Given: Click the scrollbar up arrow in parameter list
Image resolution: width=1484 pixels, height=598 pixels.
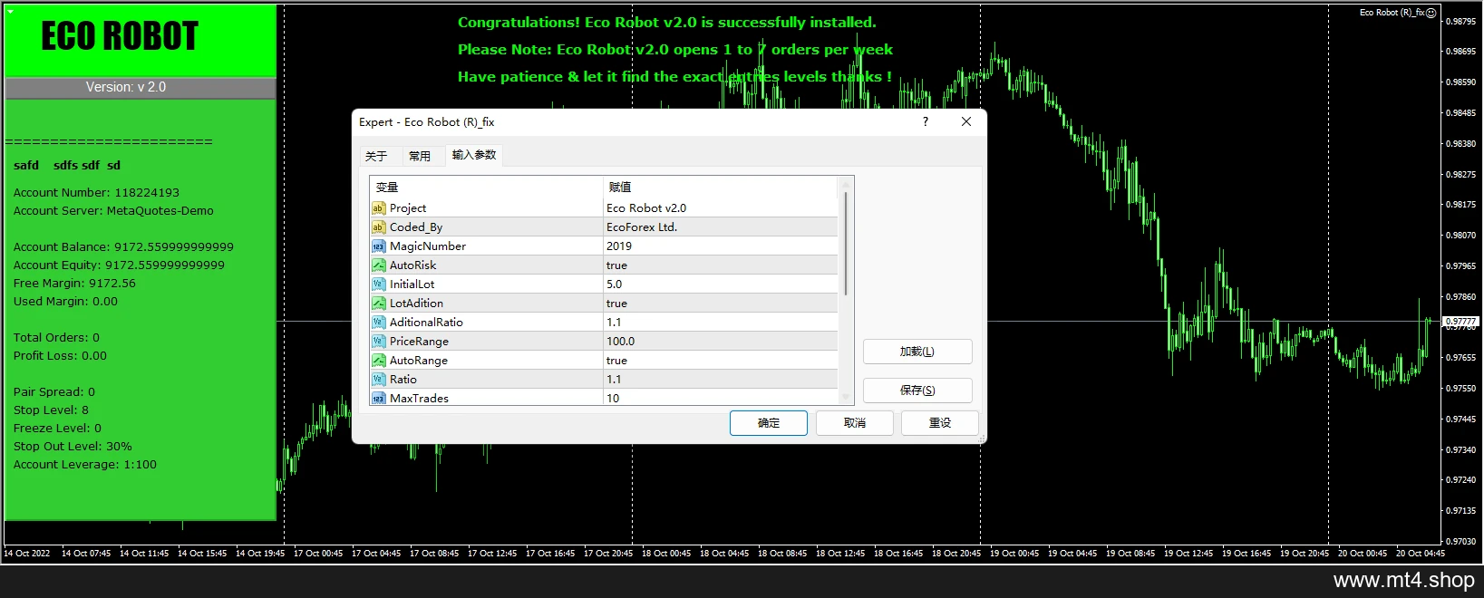Looking at the screenshot, I should (846, 184).
